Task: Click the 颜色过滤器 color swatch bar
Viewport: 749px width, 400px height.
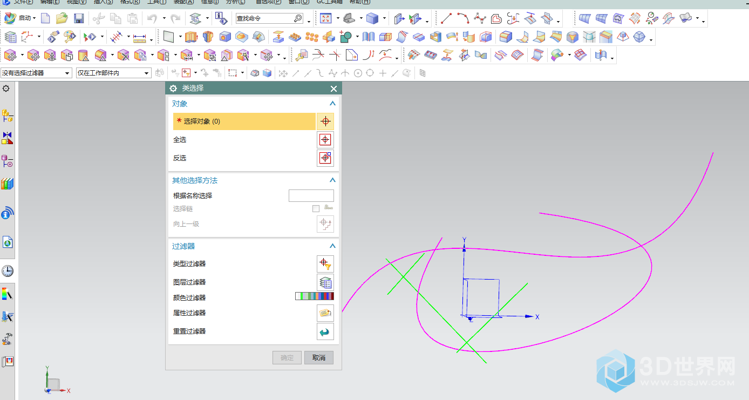Action: tap(315, 296)
